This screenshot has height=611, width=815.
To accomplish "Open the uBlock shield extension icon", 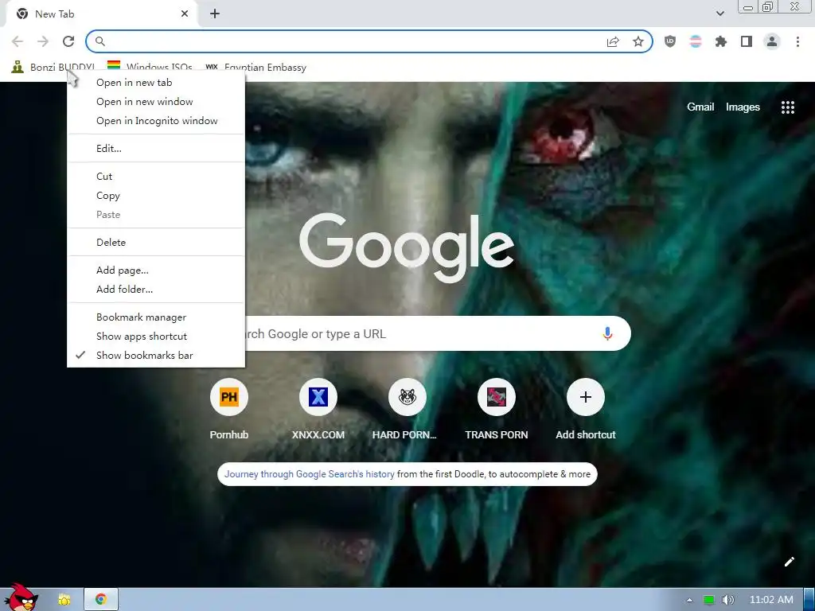I will click(670, 41).
